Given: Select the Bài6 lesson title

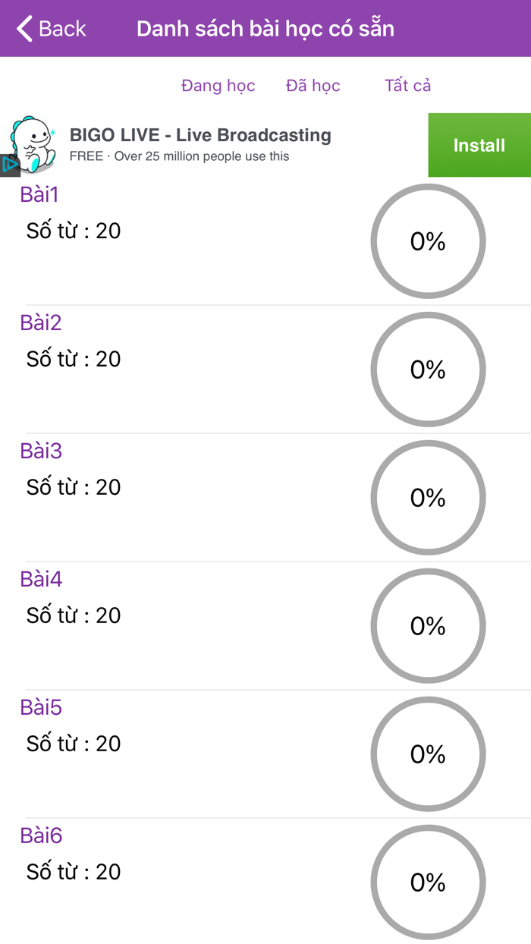Looking at the screenshot, I should (x=41, y=836).
